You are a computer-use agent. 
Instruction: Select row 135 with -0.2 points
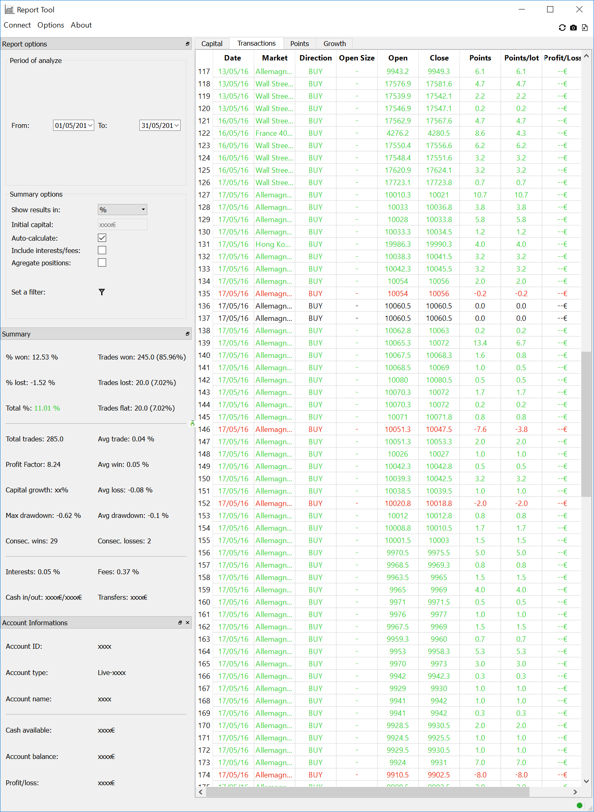388,294
